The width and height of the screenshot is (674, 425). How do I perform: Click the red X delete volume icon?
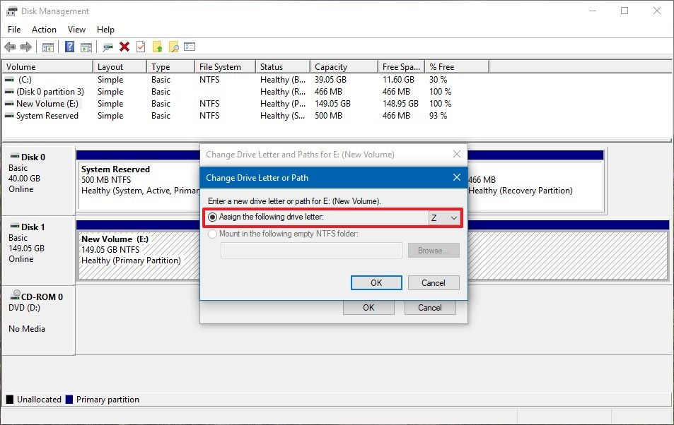point(124,47)
